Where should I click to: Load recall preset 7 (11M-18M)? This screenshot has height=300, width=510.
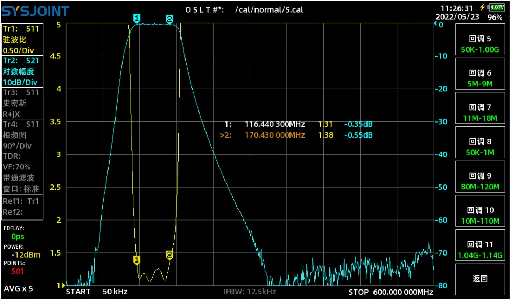[x=480, y=108]
